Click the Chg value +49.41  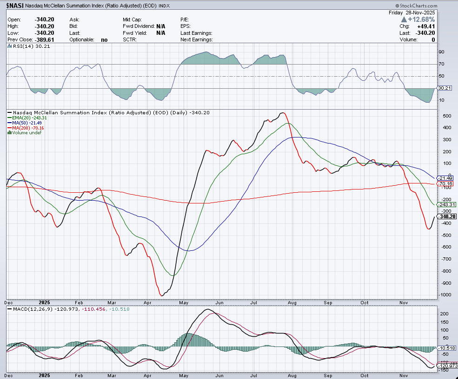pyautogui.click(x=426, y=26)
